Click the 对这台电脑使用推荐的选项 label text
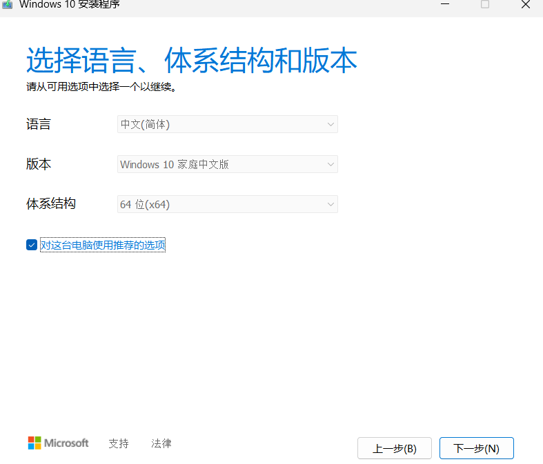This screenshot has width=543, height=464. pos(103,245)
